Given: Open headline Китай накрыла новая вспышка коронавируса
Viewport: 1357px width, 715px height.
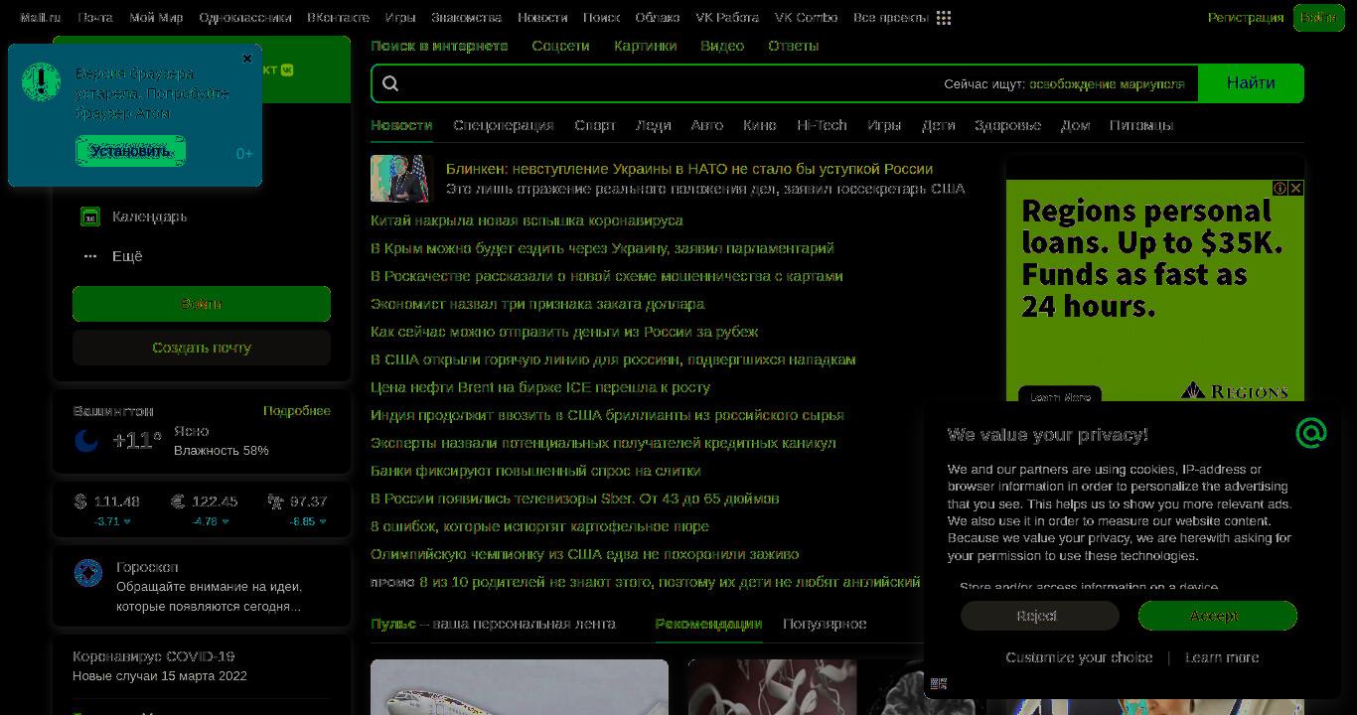Looking at the screenshot, I should (x=527, y=220).
